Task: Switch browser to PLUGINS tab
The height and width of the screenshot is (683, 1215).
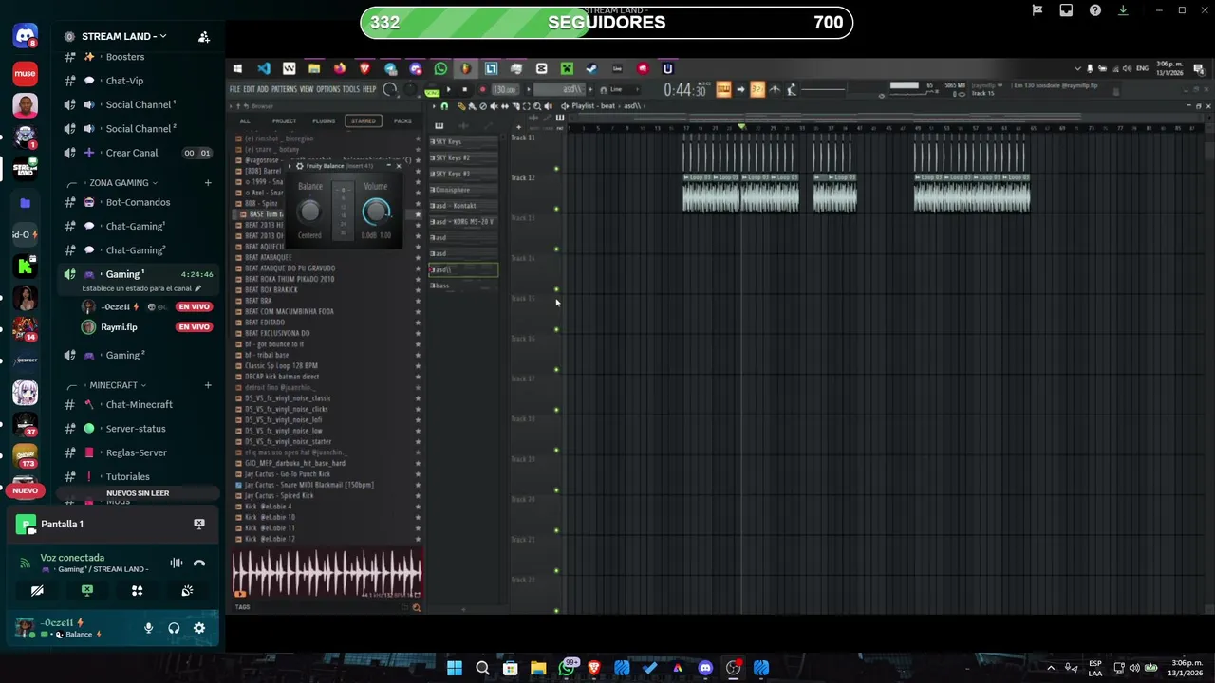Action: (x=324, y=121)
